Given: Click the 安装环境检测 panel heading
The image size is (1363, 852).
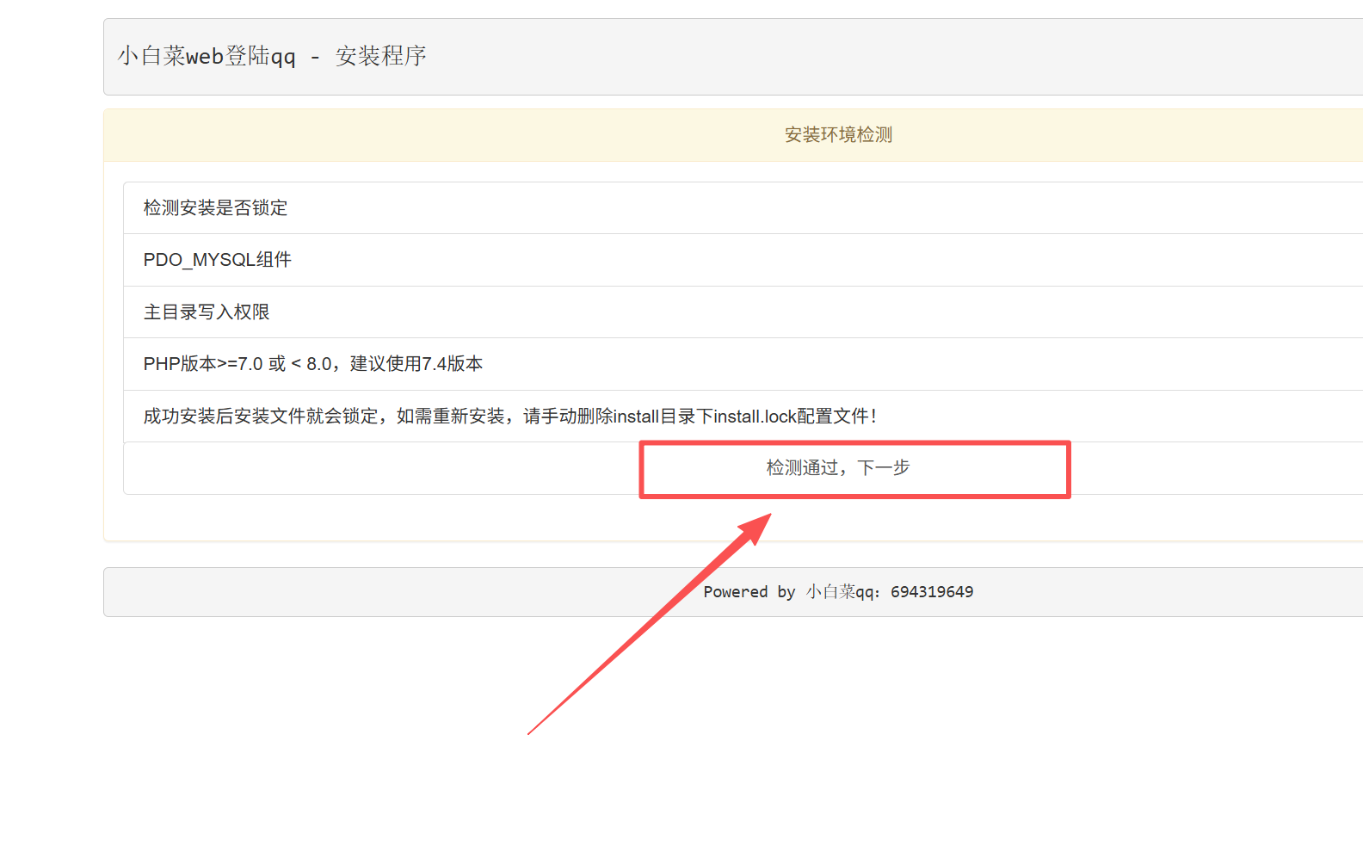Looking at the screenshot, I should [838, 135].
